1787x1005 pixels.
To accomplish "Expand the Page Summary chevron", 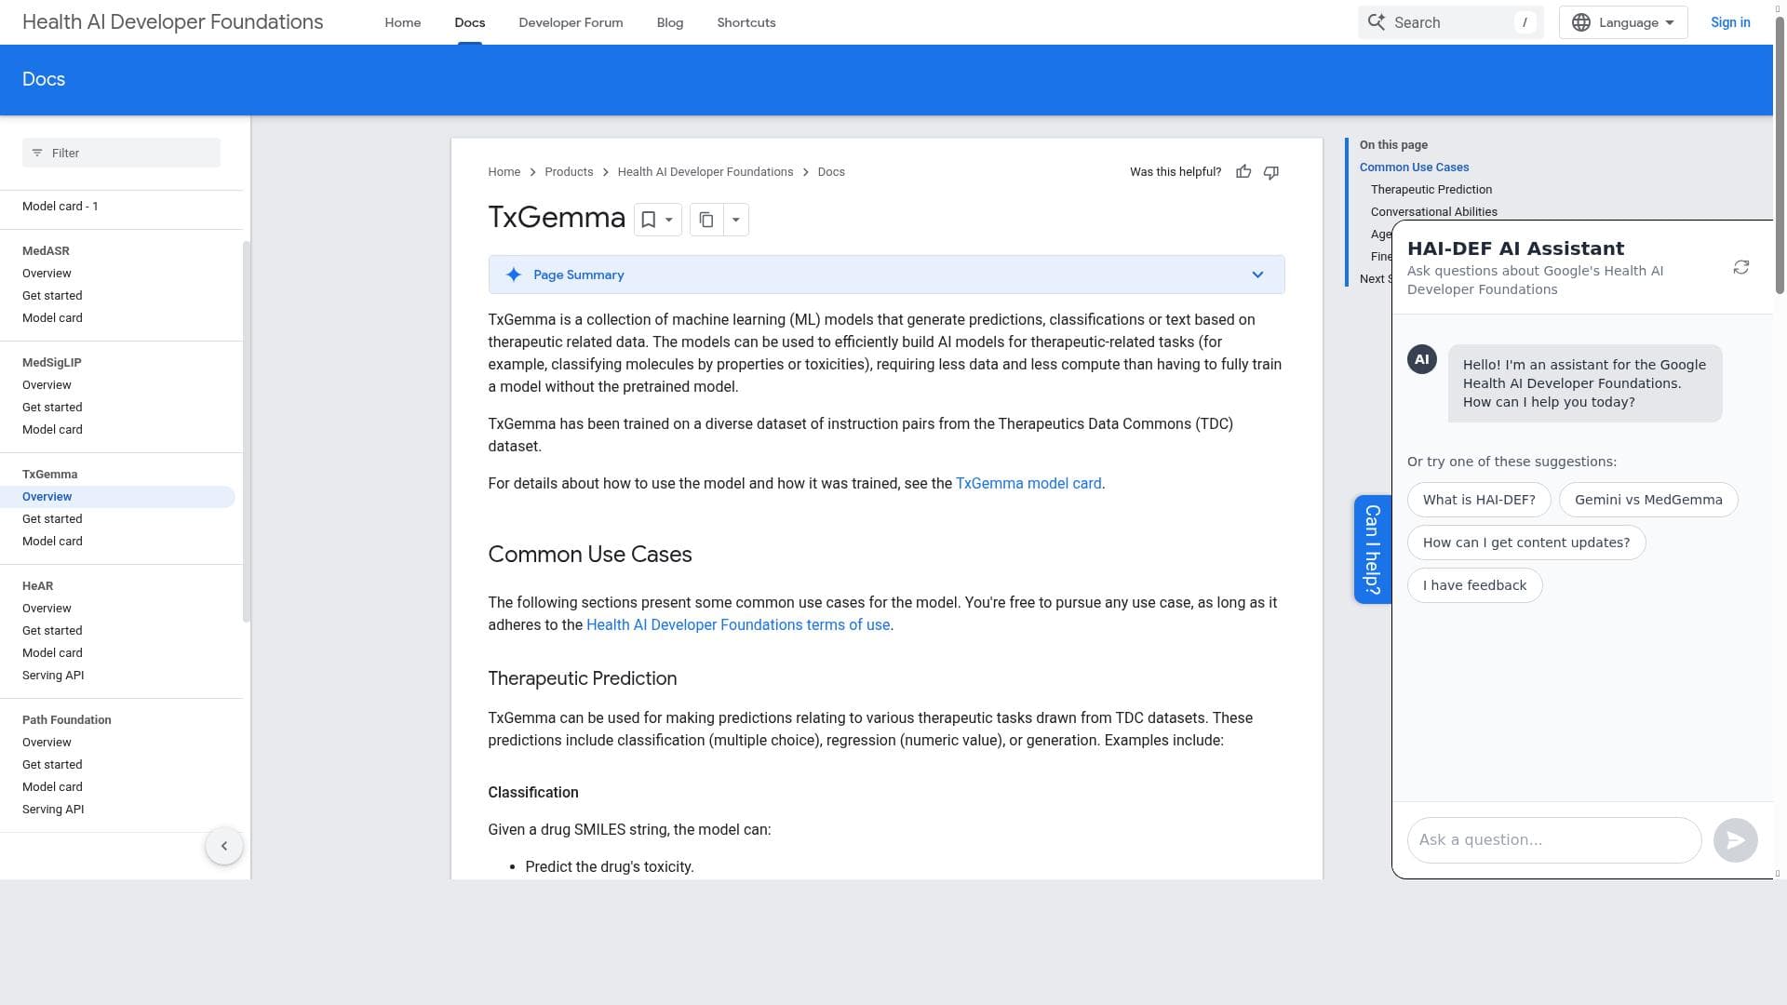I will pos(1258,275).
